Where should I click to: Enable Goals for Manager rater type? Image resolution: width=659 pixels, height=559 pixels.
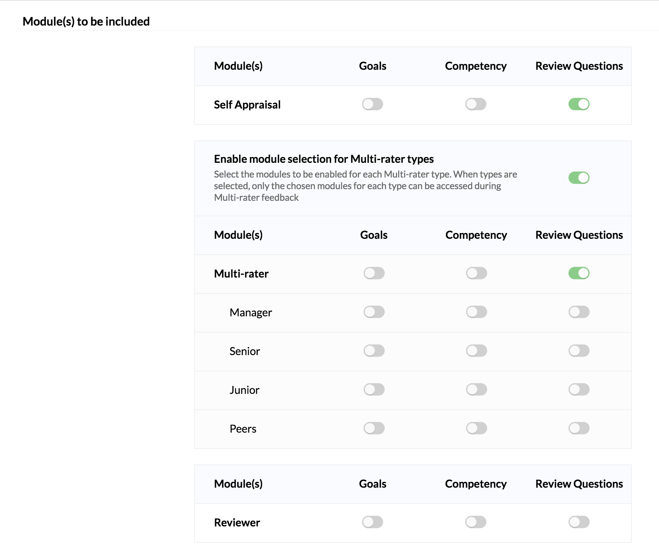pyautogui.click(x=374, y=312)
